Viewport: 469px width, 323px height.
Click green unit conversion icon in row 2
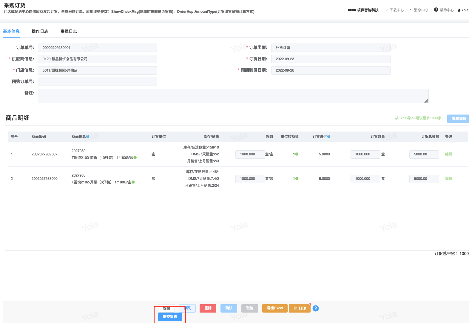[297, 179]
